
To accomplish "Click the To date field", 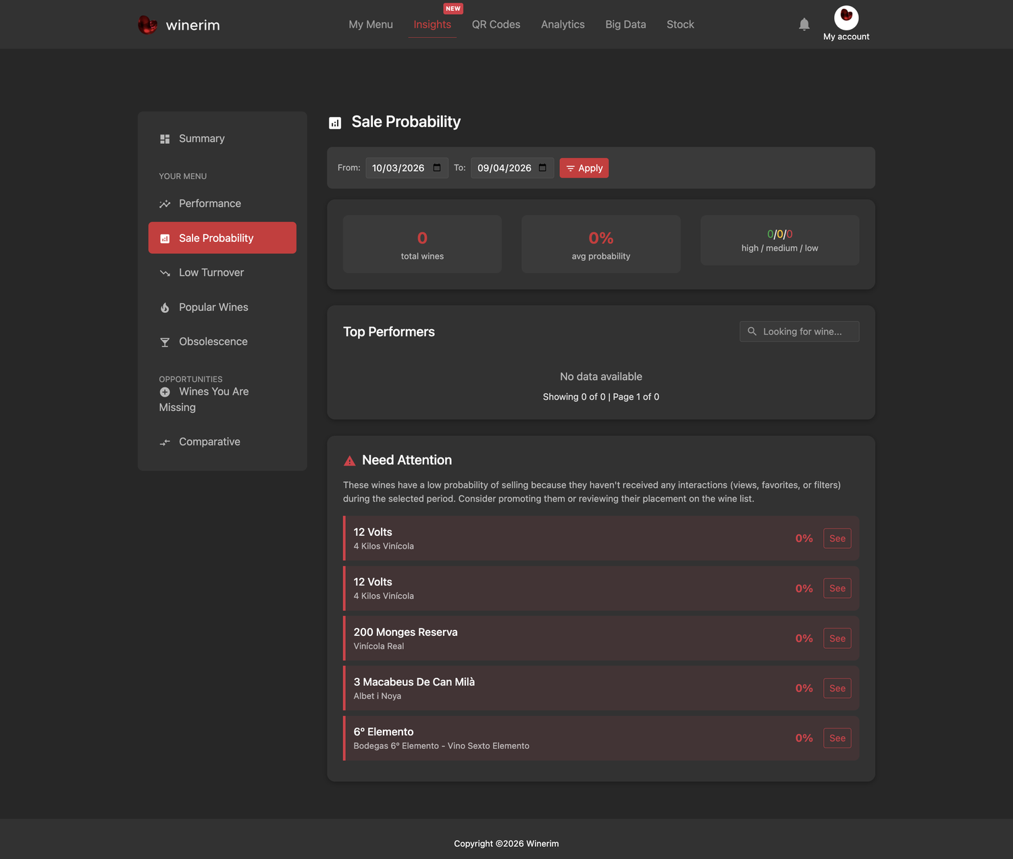I will pyautogui.click(x=513, y=168).
